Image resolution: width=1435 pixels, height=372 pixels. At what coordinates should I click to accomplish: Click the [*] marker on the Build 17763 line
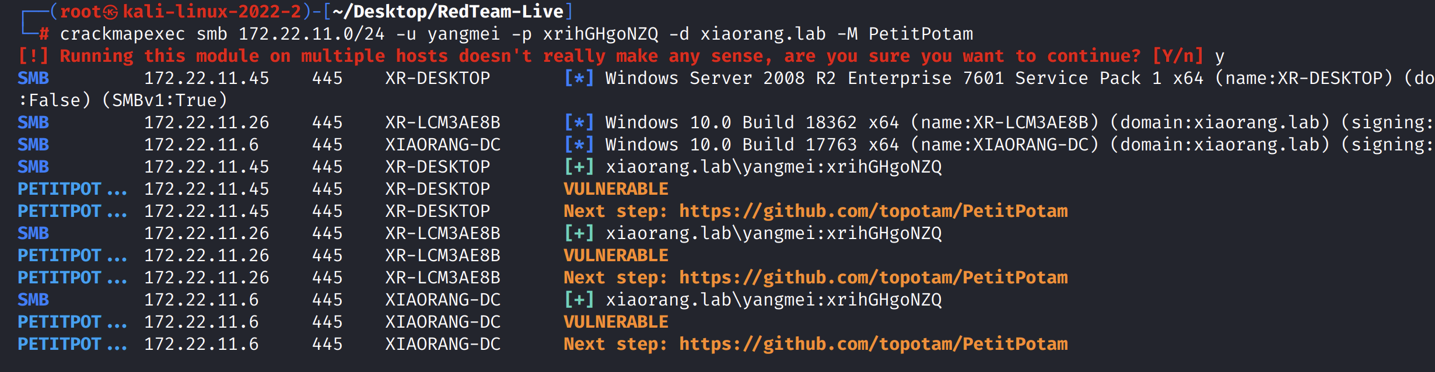click(x=579, y=145)
